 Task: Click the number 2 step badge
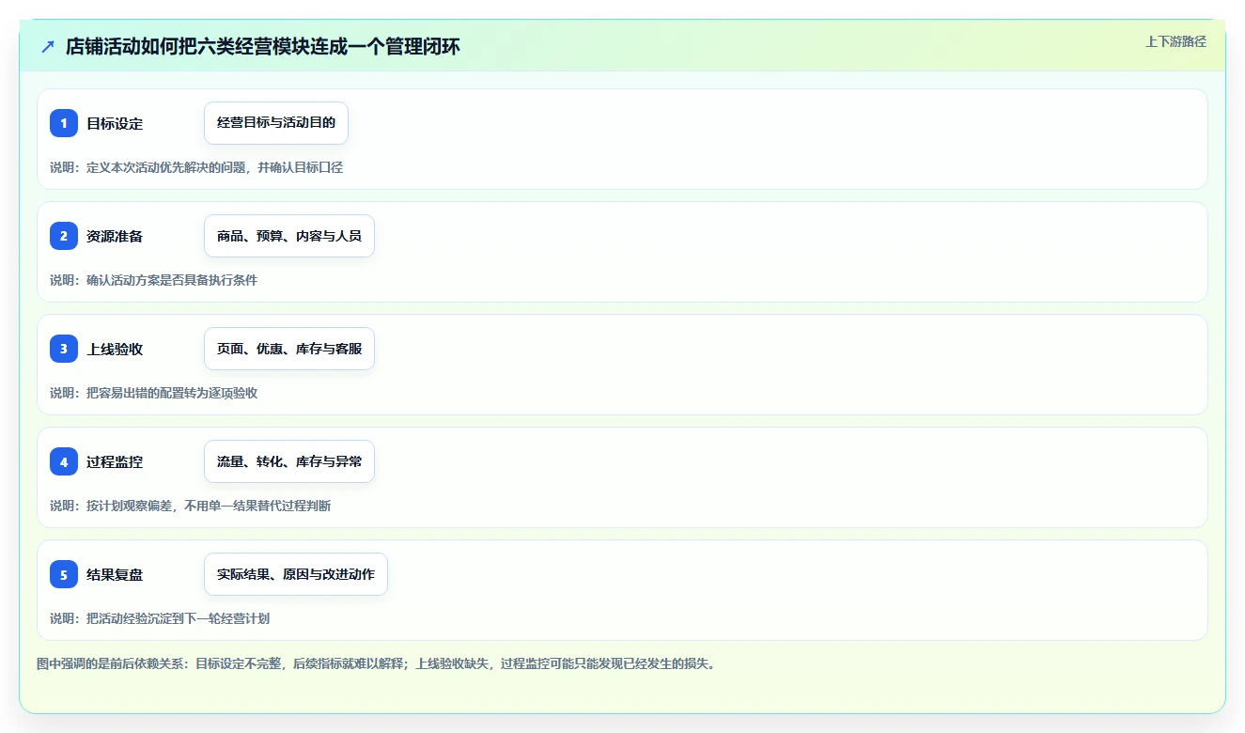click(x=64, y=236)
